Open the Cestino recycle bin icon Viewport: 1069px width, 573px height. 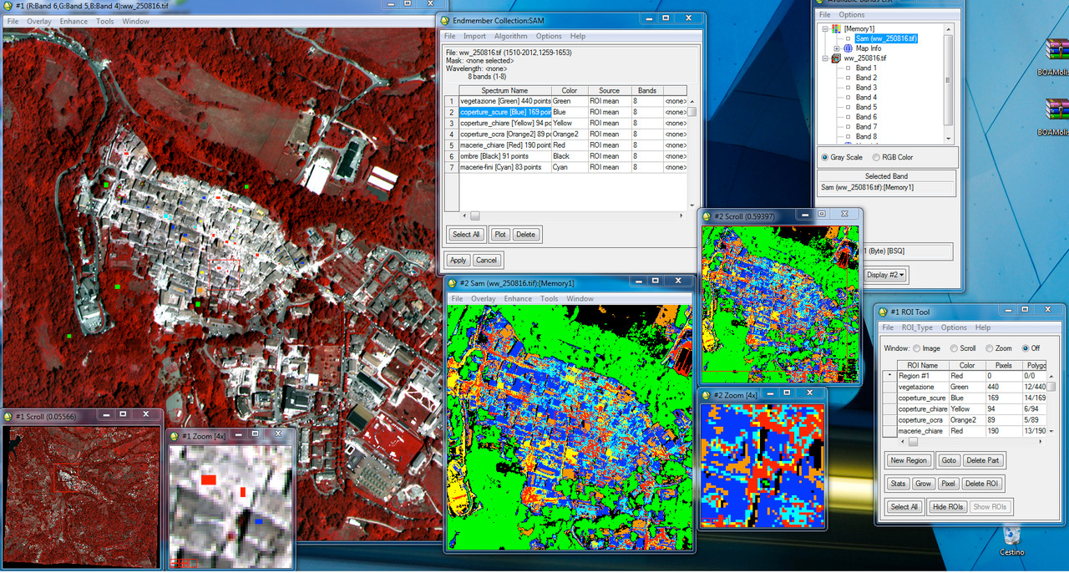pyautogui.click(x=1012, y=535)
